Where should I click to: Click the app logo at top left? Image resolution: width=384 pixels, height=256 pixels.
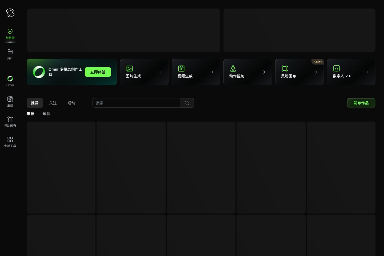(10, 13)
